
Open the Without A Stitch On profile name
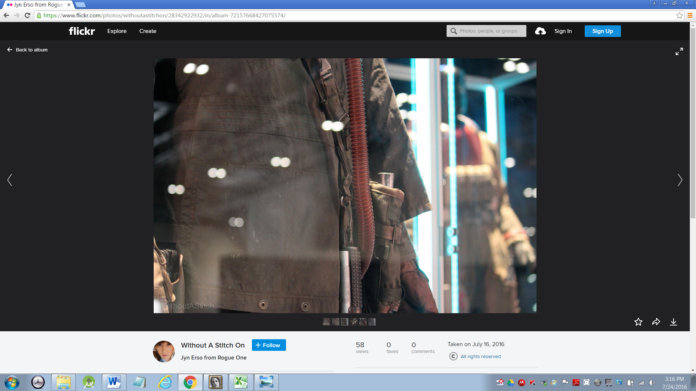point(213,345)
